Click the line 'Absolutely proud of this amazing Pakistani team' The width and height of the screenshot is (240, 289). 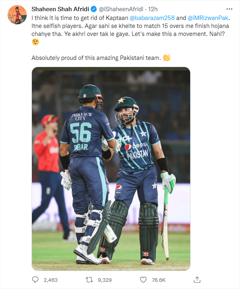96,58
